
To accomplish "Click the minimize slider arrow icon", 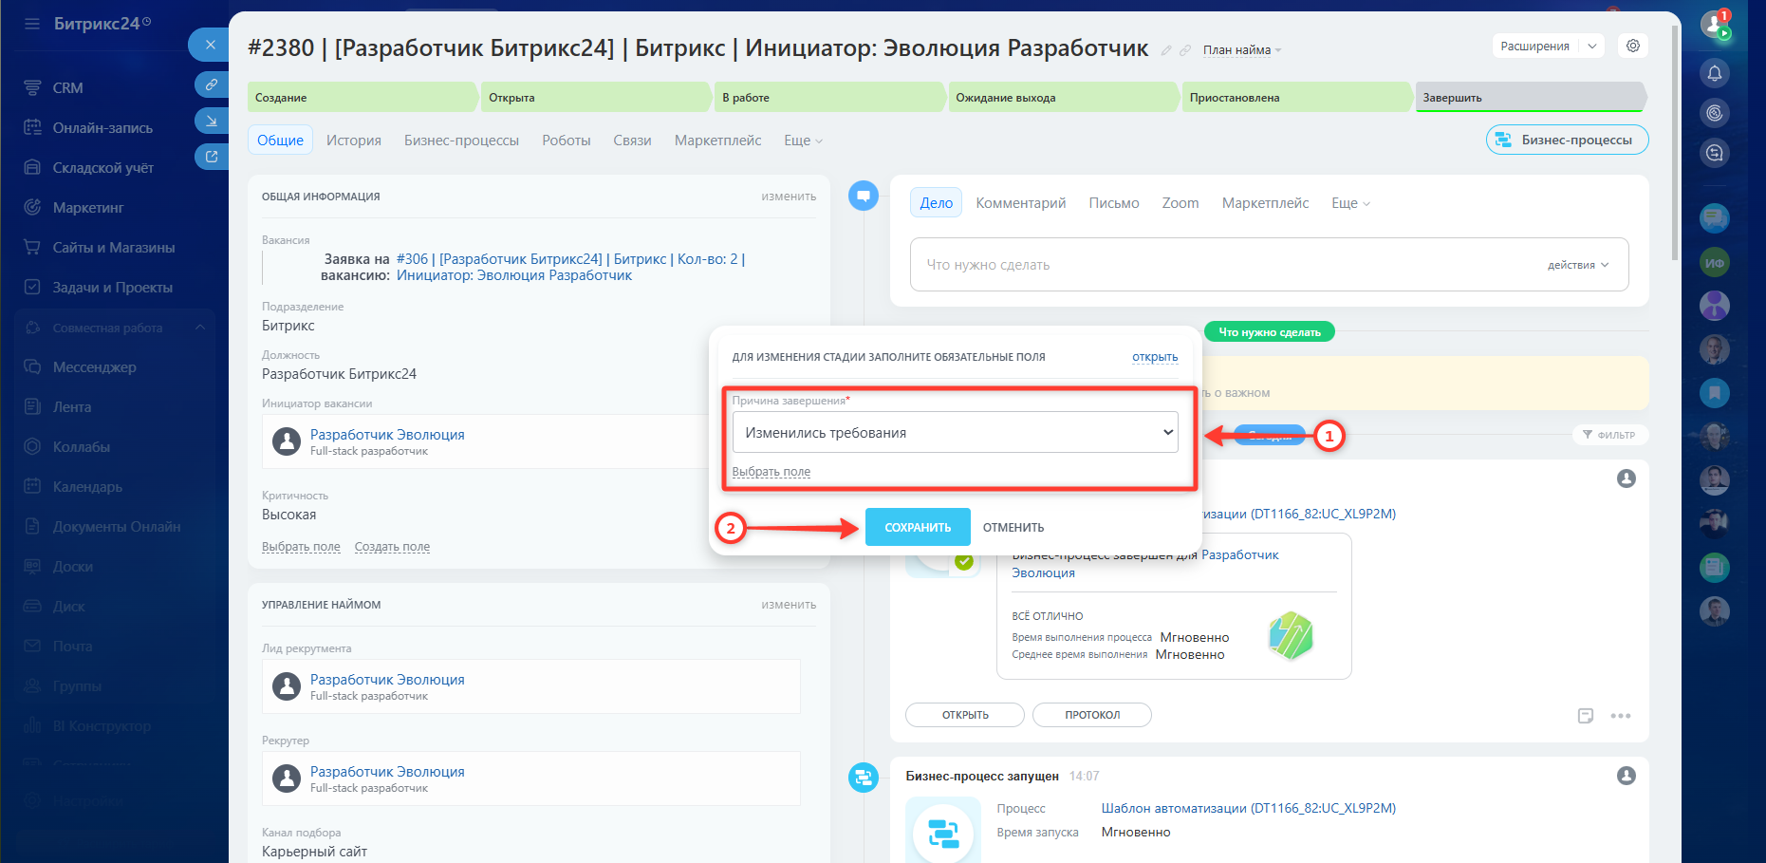I will coord(211,121).
